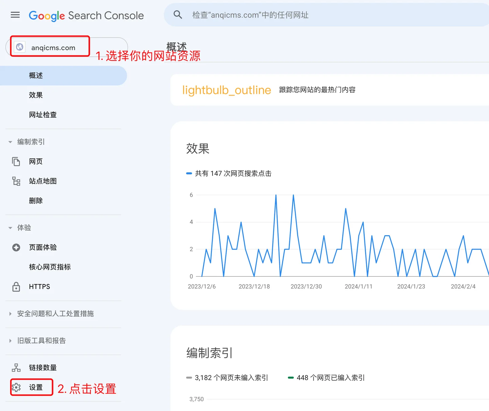This screenshot has width=489, height=411.
Task: Open the hamburger main menu
Action: (x=15, y=15)
